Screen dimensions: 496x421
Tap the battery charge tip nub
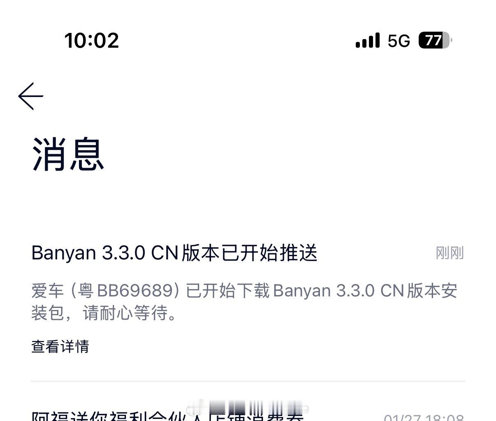pos(451,40)
